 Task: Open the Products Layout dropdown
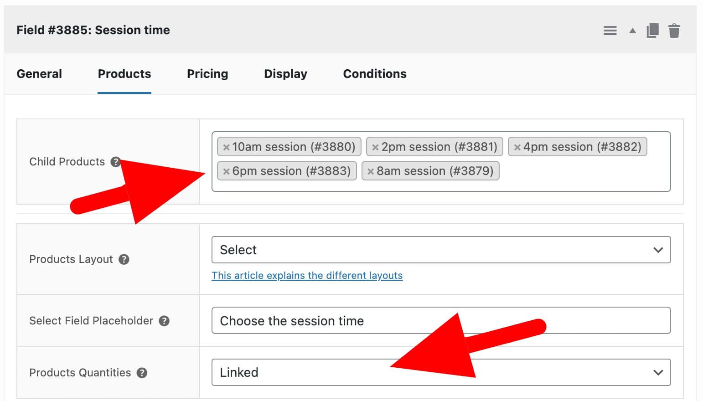click(441, 250)
